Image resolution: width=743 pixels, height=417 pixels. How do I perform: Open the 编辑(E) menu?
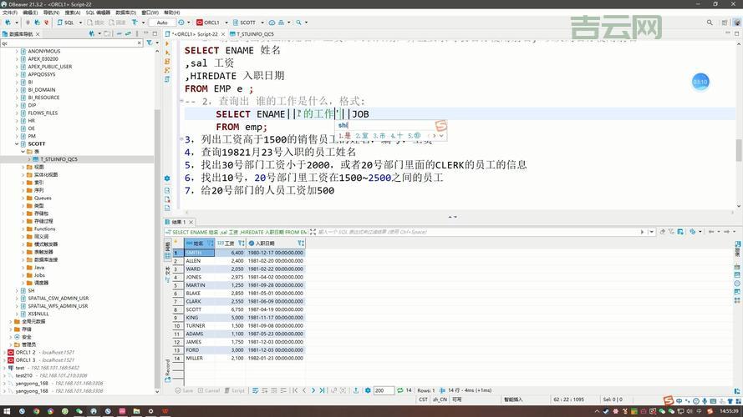pyautogui.click(x=30, y=13)
